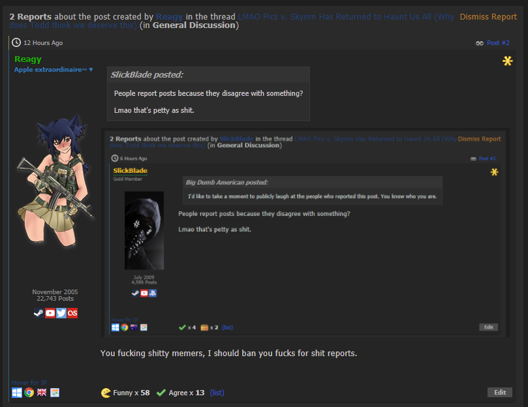Open Reagy's Last.fm icon link

point(72,313)
